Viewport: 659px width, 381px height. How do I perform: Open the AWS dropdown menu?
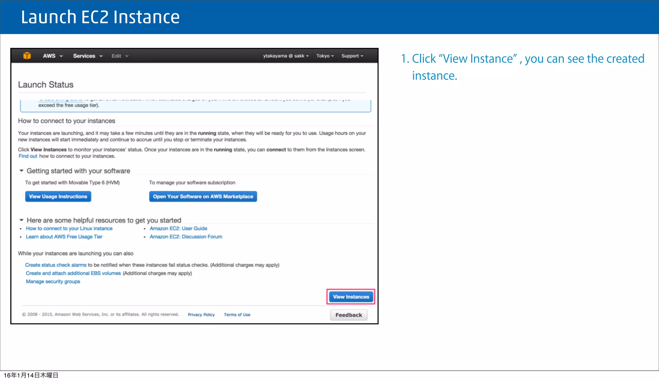point(53,56)
